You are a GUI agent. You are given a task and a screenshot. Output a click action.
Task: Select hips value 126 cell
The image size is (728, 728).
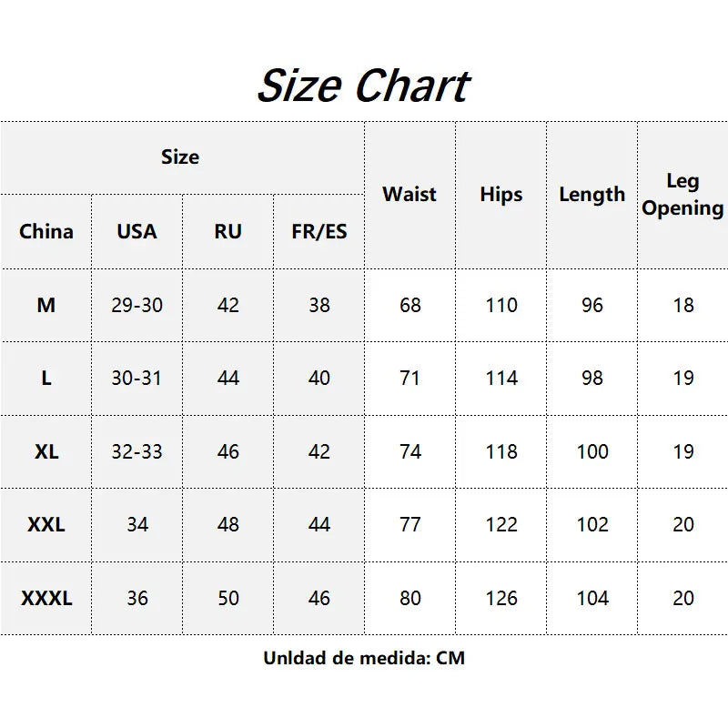tap(501, 598)
